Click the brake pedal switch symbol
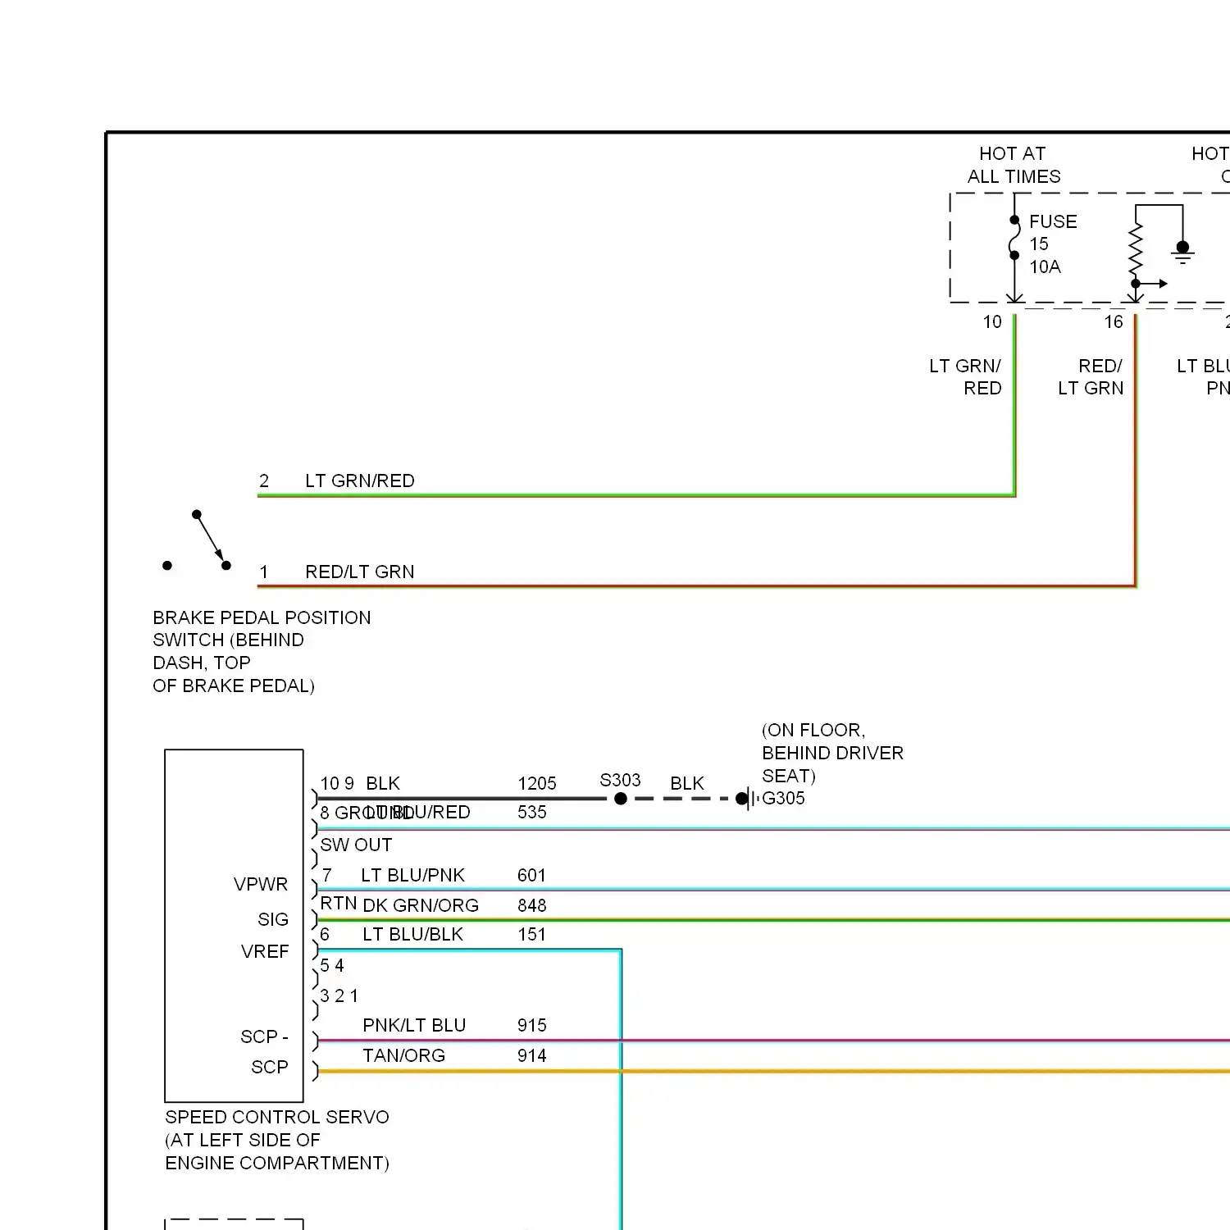 coord(197,540)
